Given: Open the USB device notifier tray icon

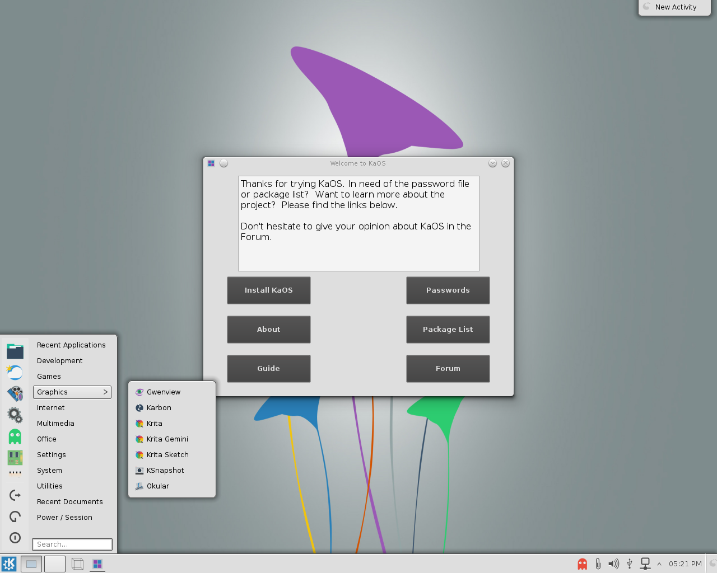Looking at the screenshot, I should 630,564.
